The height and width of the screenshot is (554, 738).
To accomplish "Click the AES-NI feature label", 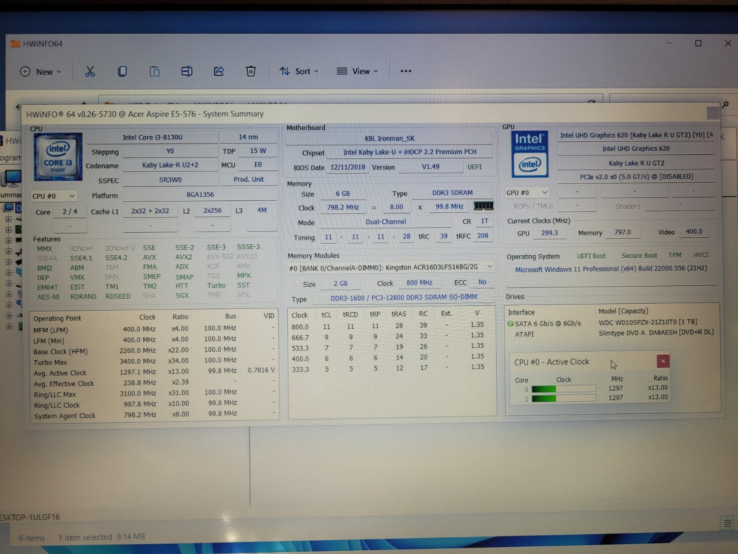I will [48, 297].
